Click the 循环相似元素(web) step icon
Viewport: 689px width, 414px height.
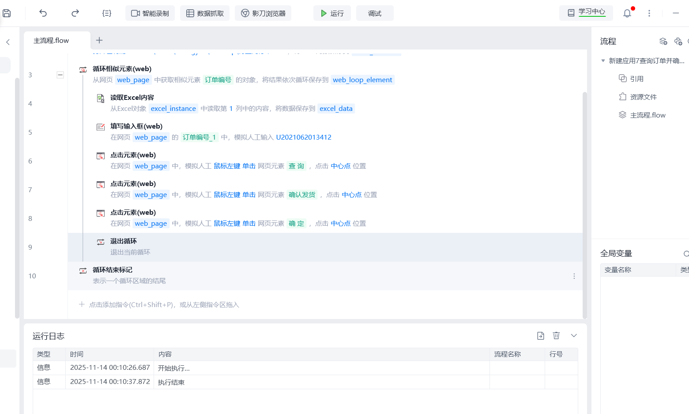pyautogui.click(x=83, y=69)
